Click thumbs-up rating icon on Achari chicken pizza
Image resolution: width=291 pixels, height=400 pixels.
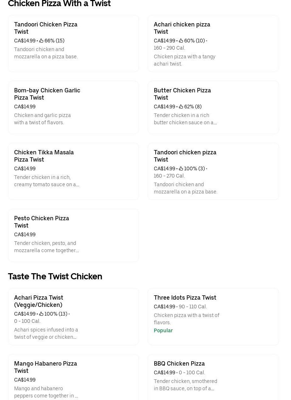click(181, 41)
